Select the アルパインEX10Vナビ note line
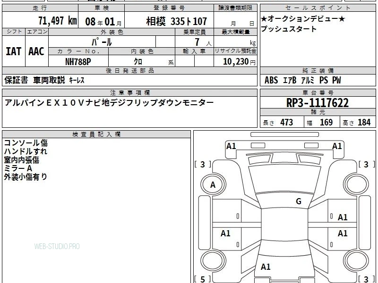378x283 pixels. (x=109, y=103)
